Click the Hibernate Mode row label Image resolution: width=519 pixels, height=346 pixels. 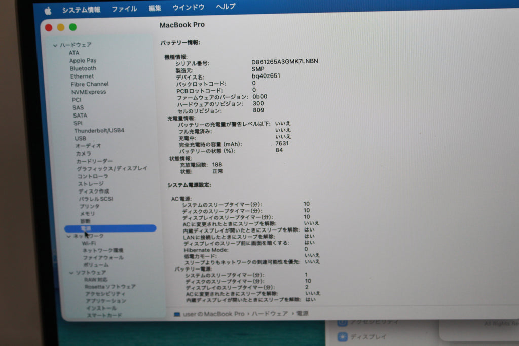pos(206,250)
